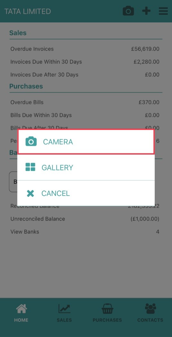Image resolution: width=172 pixels, height=337 pixels.
Task: Open Overdue Invoices row
Action: click(85, 49)
